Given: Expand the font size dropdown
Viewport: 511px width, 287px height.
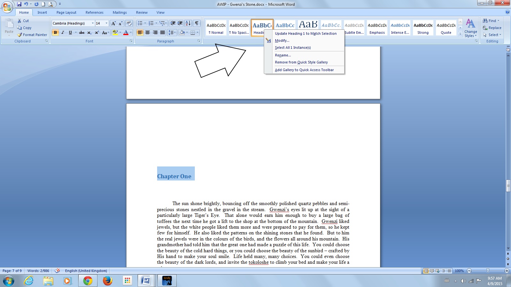Looking at the screenshot, I should click(x=106, y=23).
